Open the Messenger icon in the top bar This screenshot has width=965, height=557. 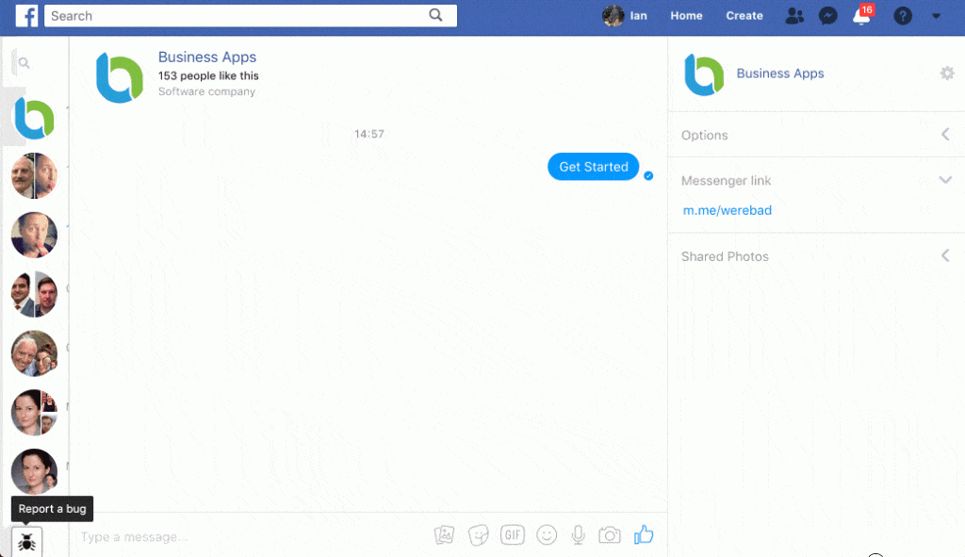point(827,15)
